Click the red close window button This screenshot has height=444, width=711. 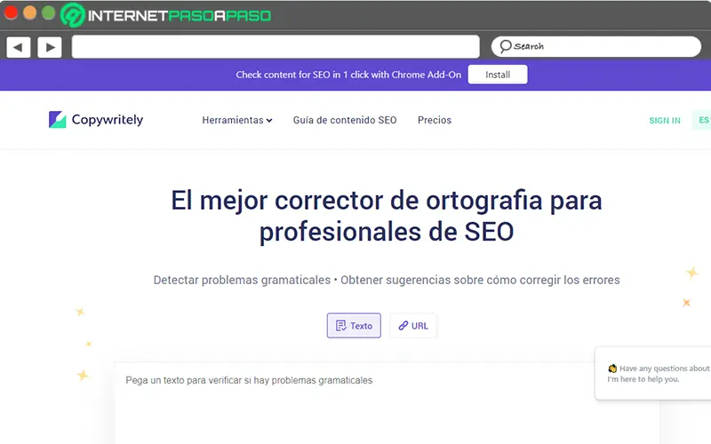pos(11,12)
